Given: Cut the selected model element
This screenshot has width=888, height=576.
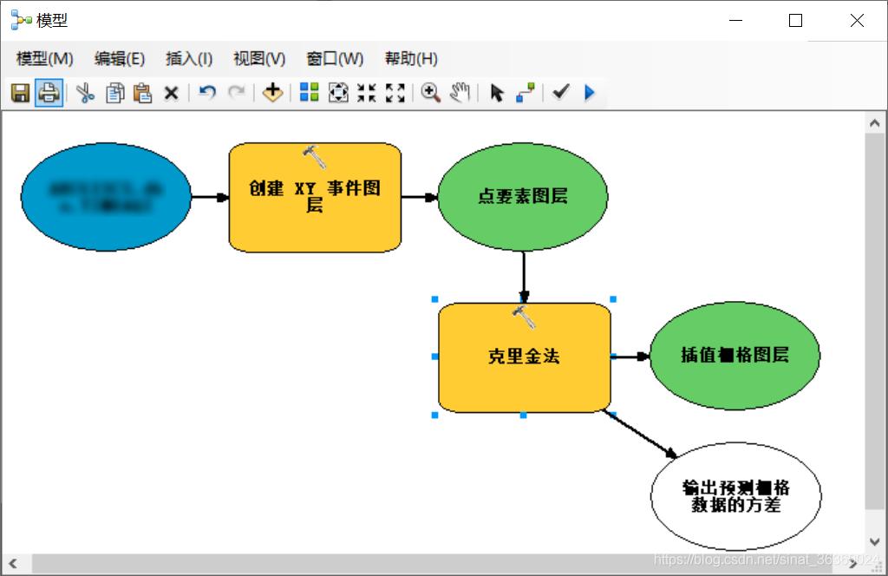Looking at the screenshot, I should point(83,92).
